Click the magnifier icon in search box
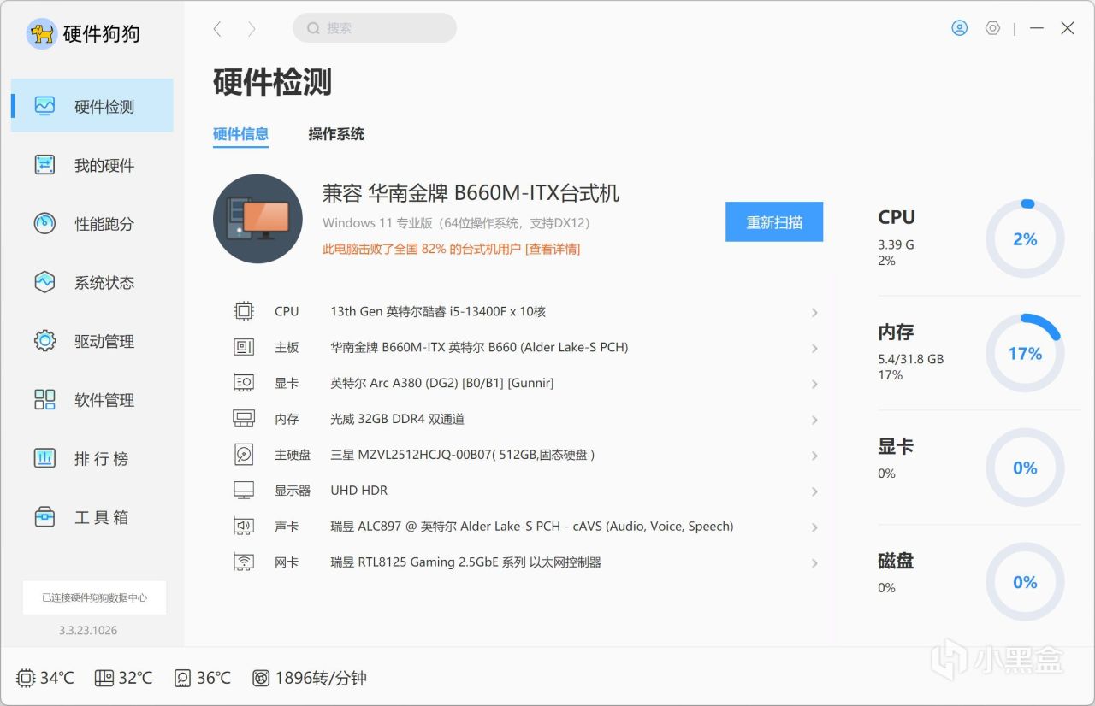This screenshot has height=706, width=1095. [313, 28]
